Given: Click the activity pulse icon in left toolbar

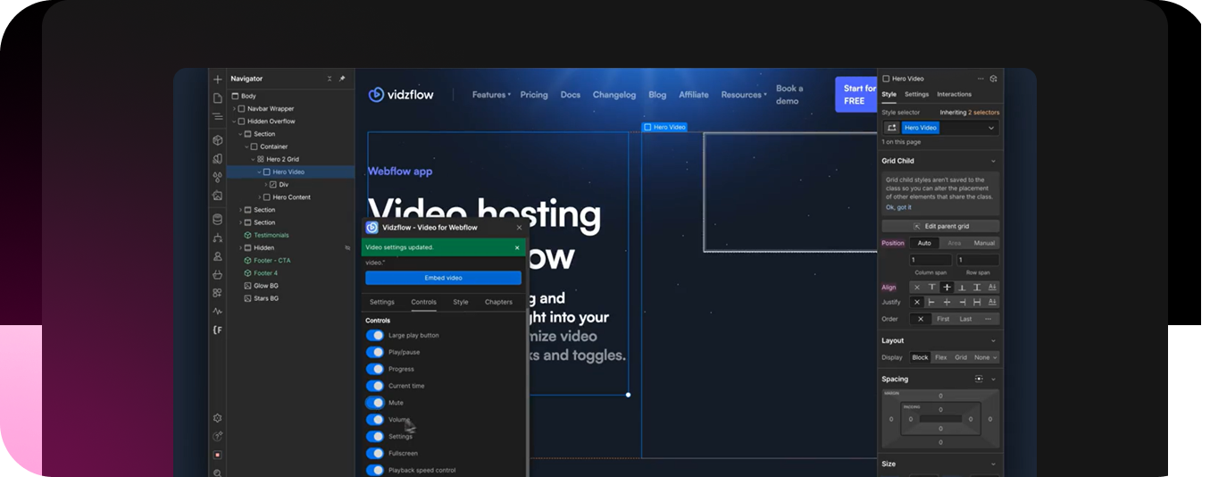Looking at the screenshot, I should point(217,311).
